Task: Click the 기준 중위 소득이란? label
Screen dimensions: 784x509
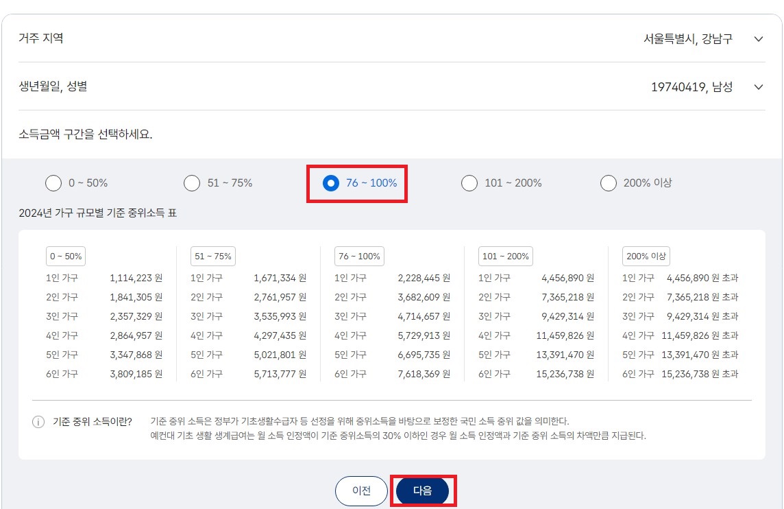Action: pos(93,422)
